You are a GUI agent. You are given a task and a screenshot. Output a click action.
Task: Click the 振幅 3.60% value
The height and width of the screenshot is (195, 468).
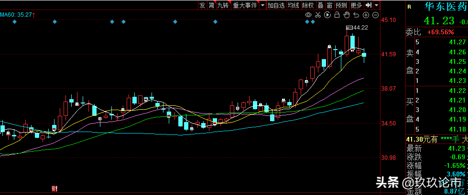(x=456, y=174)
